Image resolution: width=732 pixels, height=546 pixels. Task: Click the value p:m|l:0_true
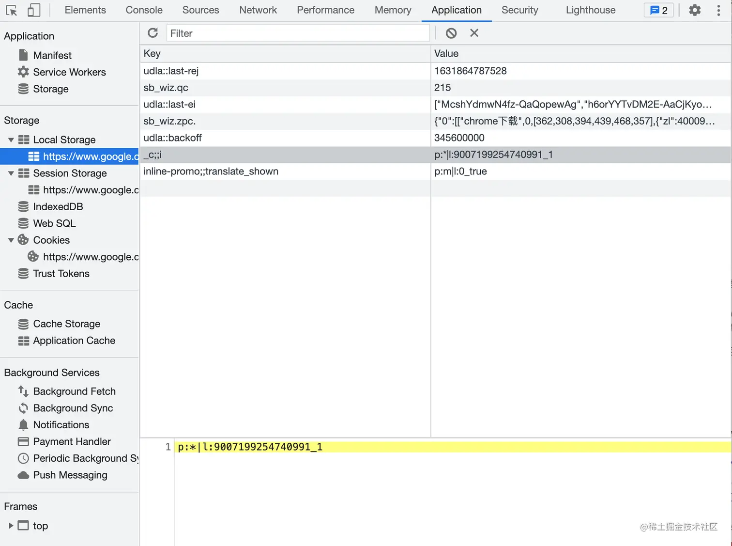coord(460,172)
